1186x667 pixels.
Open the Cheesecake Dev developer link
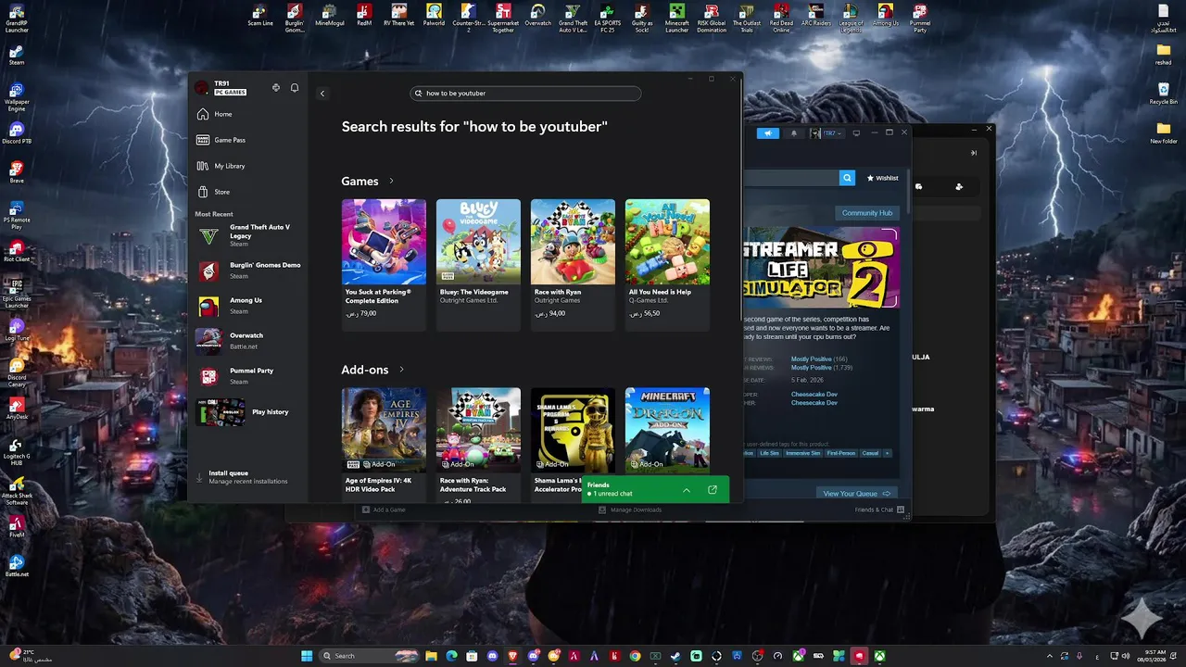814,395
